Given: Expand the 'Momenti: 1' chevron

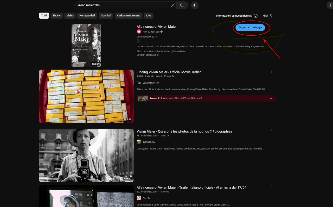Looking at the screenshot, I should [271, 98].
